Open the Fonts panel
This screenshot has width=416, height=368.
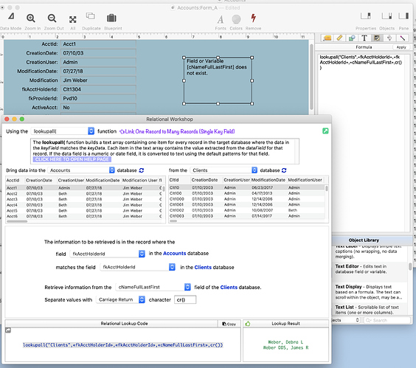click(x=221, y=19)
